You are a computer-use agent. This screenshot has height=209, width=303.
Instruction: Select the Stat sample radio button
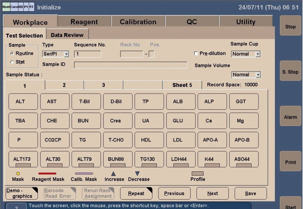(x=12, y=62)
